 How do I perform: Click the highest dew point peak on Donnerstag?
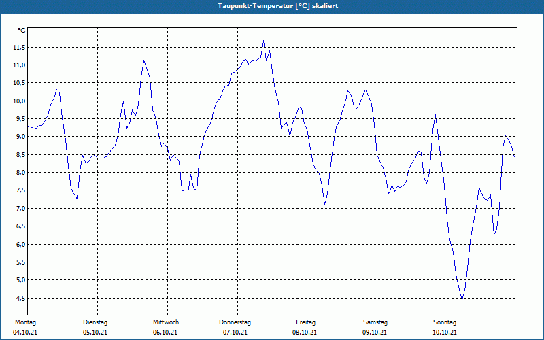263,41
